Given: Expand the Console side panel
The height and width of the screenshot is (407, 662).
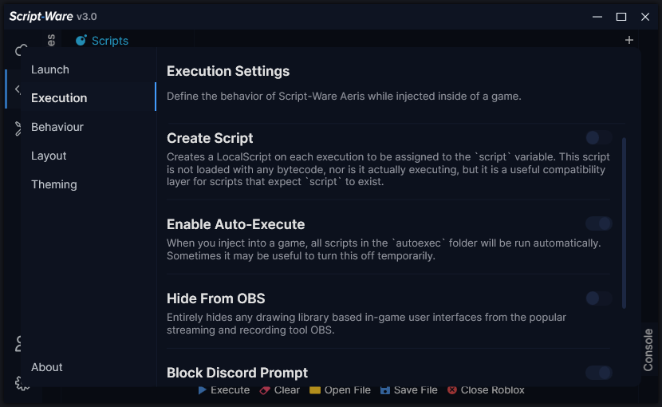Looking at the screenshot, I should pyautogui.click(x=648, y=350).
